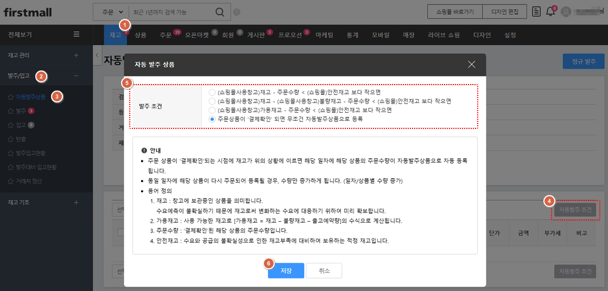Open the 프로모션 top menu tab
The image size is (608, 291).
[x=290, y=35]
